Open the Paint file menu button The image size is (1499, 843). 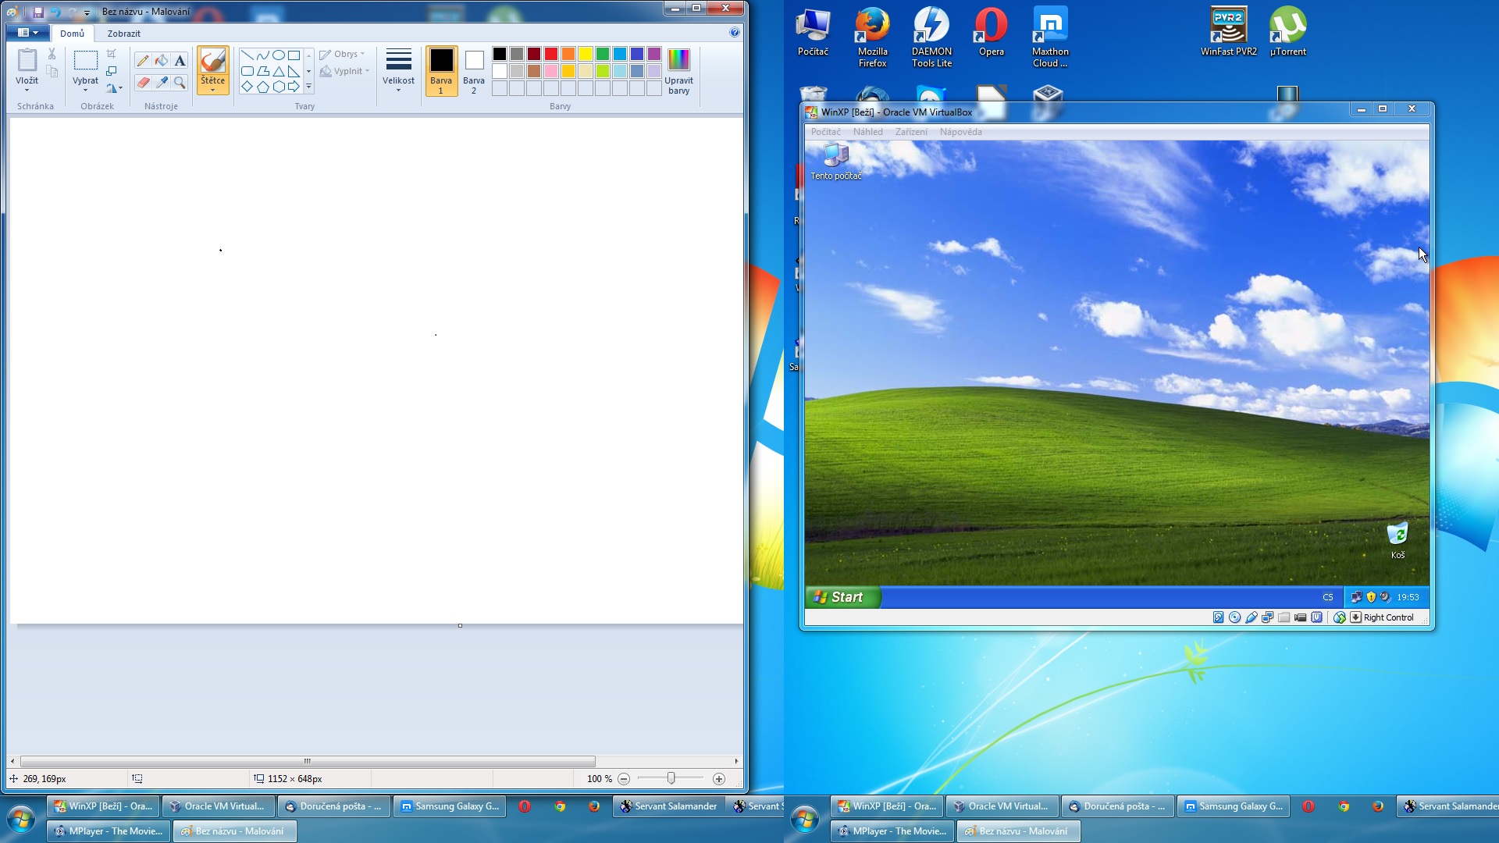(27, 33)
